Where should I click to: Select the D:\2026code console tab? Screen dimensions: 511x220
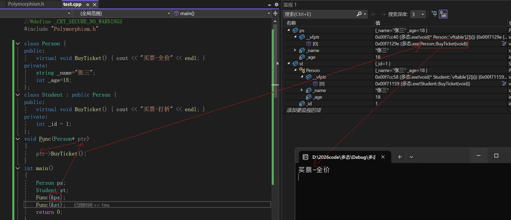tap(345, 157)
